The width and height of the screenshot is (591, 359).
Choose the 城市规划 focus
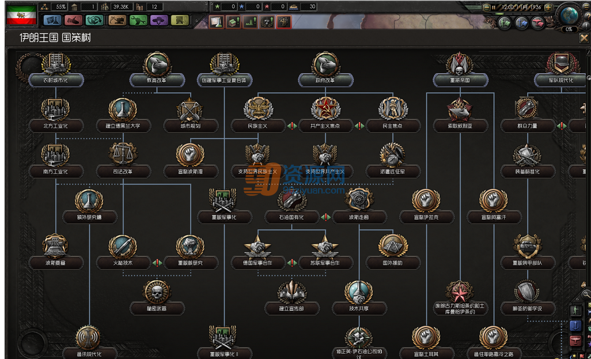[x=191, y=115]
